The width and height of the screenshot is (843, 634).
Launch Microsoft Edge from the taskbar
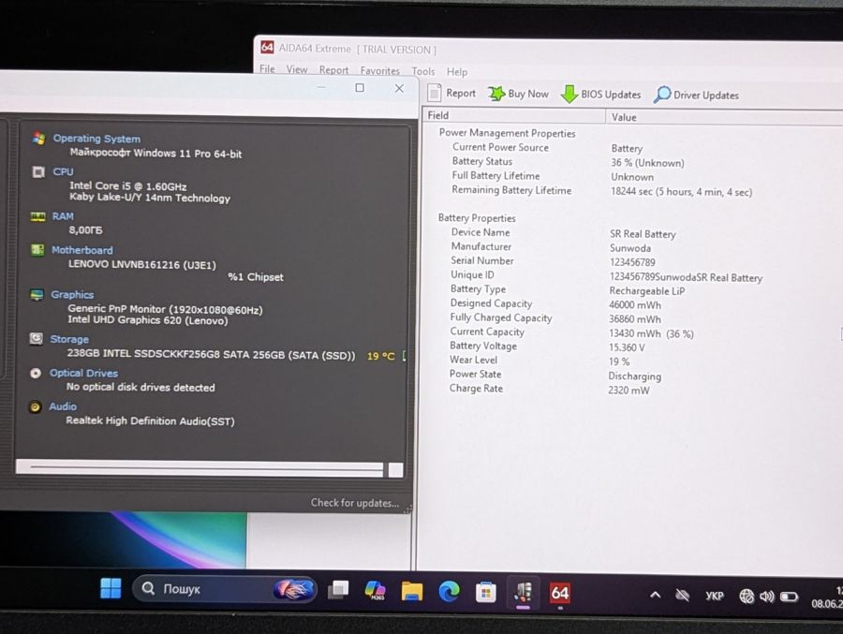pyautogui.click(x=449, y=592)
